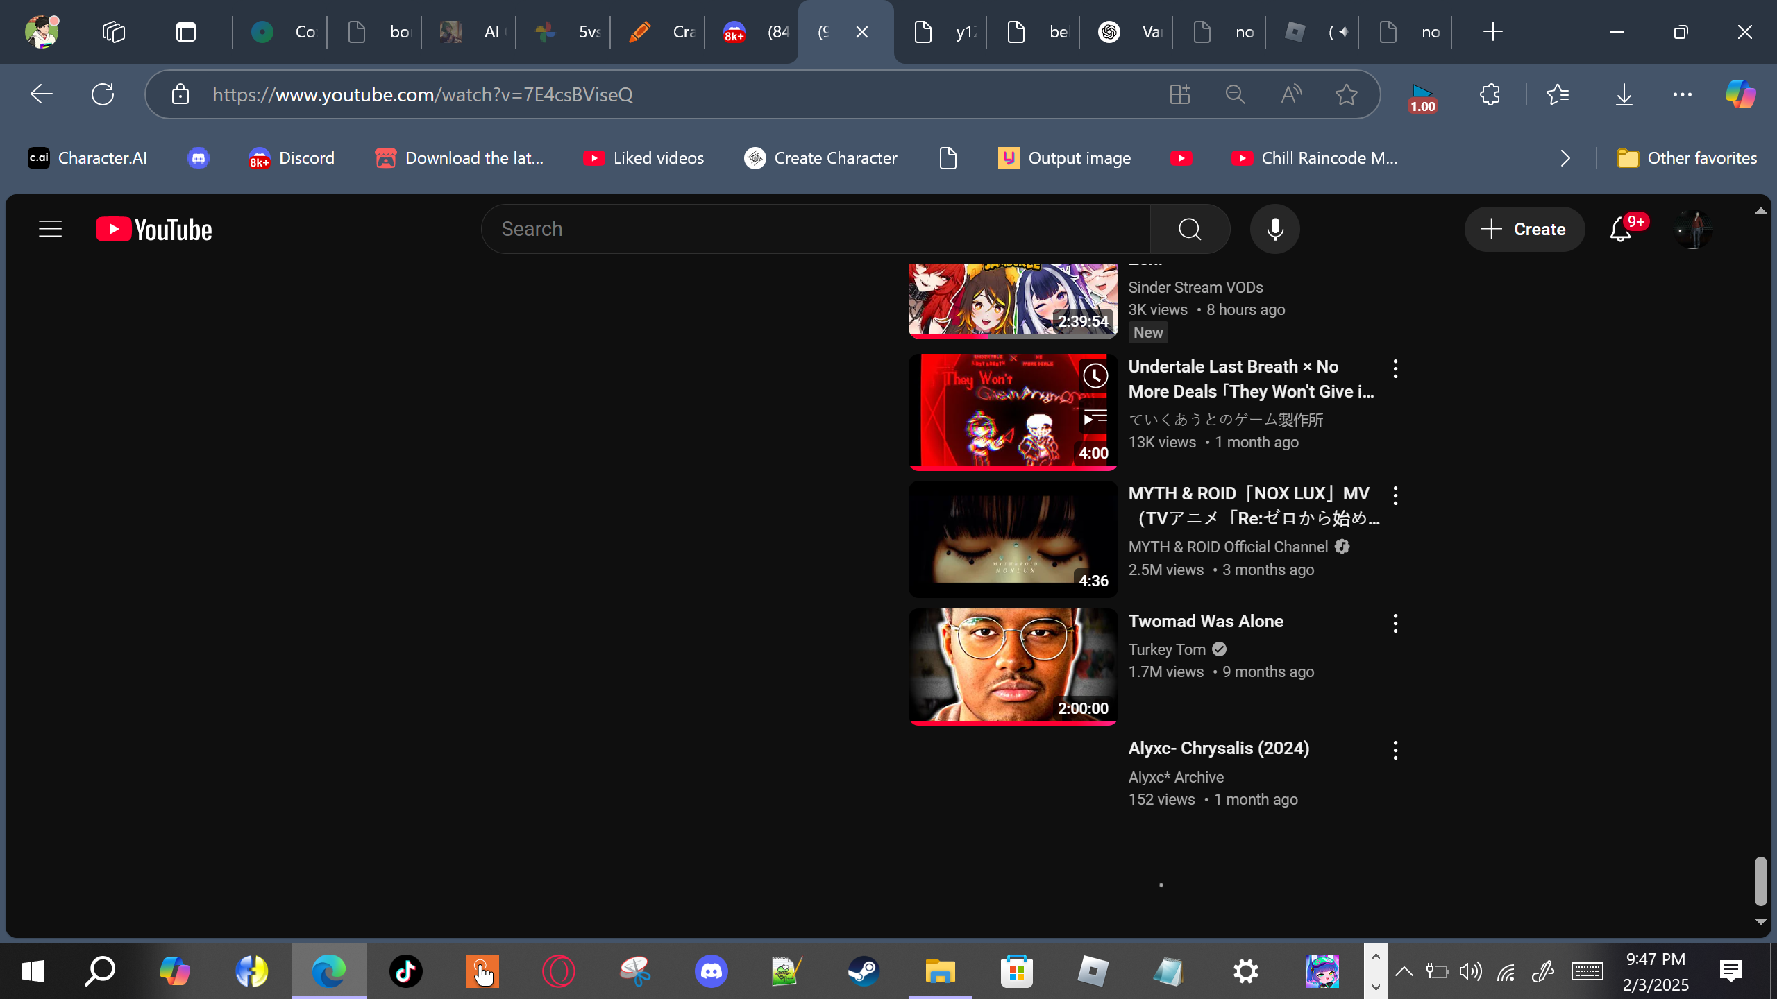Viewport: 1777px width, 999px height.
Task: Open the Favorites list icon
Action: 1558,94
